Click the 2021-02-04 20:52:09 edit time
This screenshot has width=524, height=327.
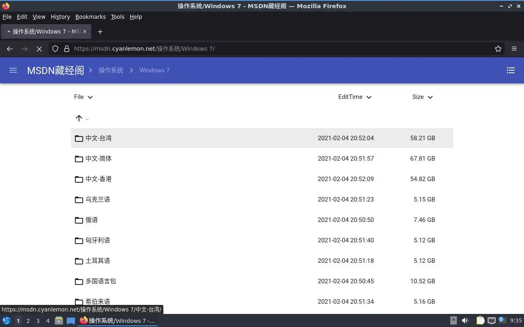[x=346, y=179]
